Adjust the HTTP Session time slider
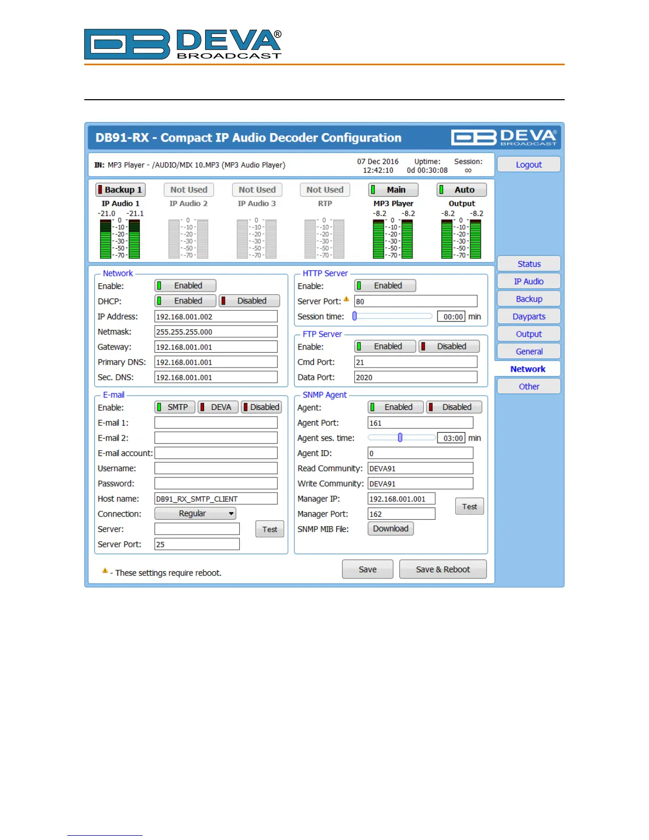The image size is (649, 840). 393,316
